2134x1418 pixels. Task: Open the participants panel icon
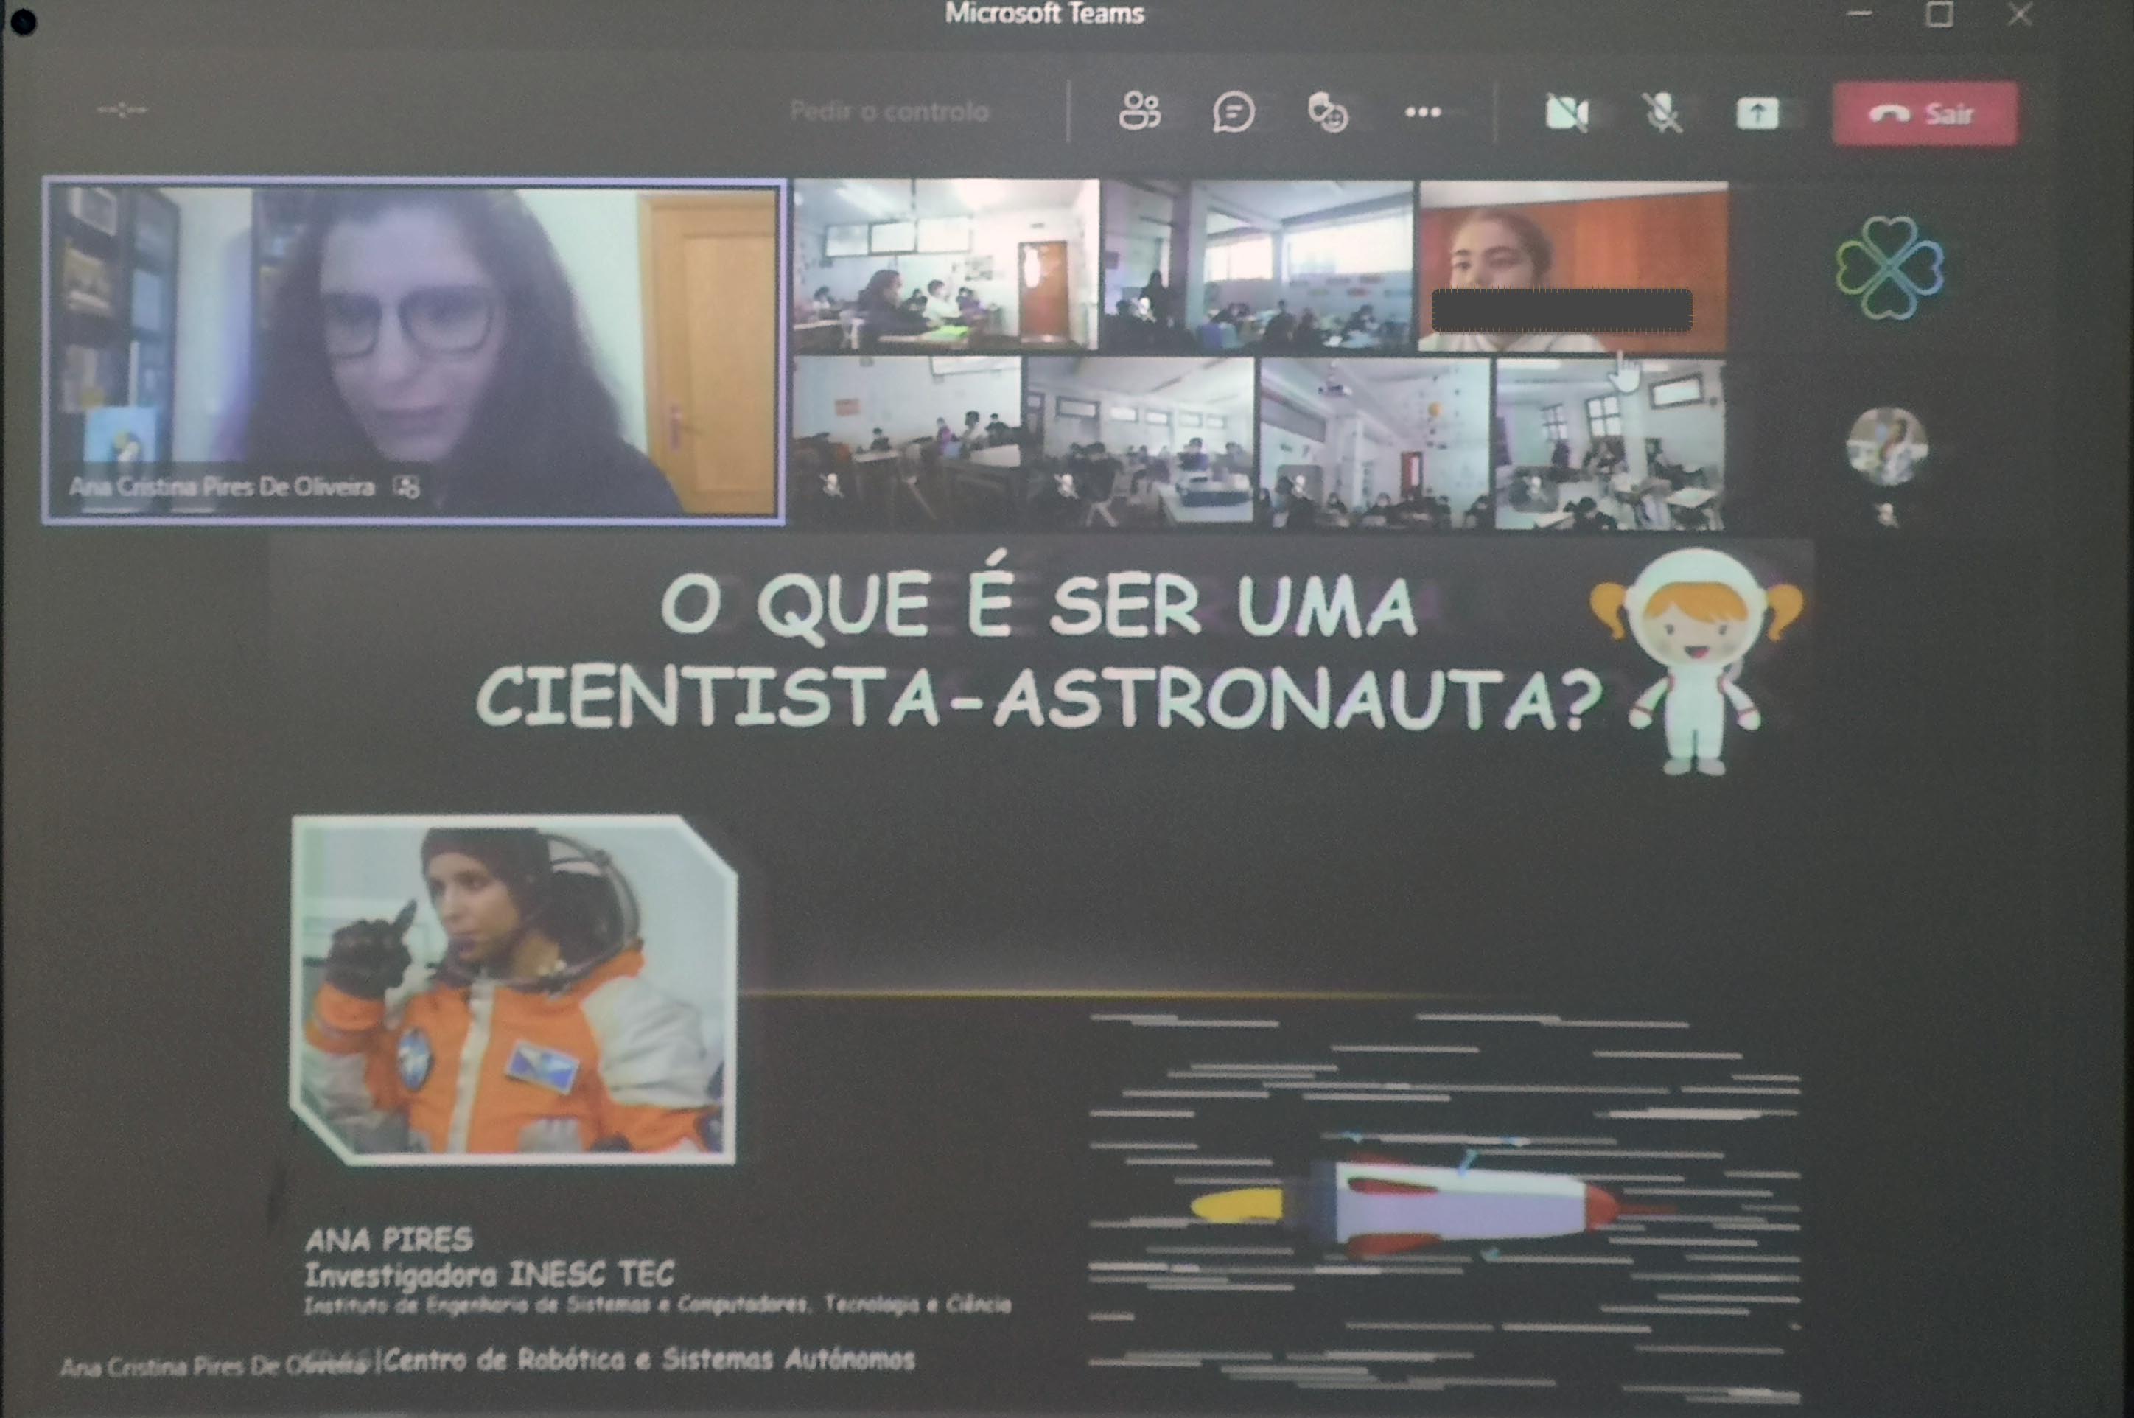pos(1139,112)
